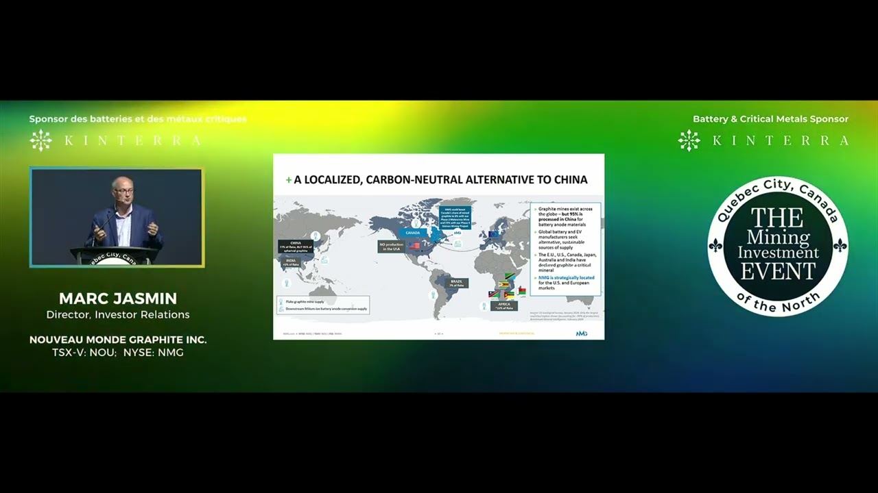Click 'Director, Investor Relations' caption
Viewport: 878px width, 493px height.
(x=118, y=315)
